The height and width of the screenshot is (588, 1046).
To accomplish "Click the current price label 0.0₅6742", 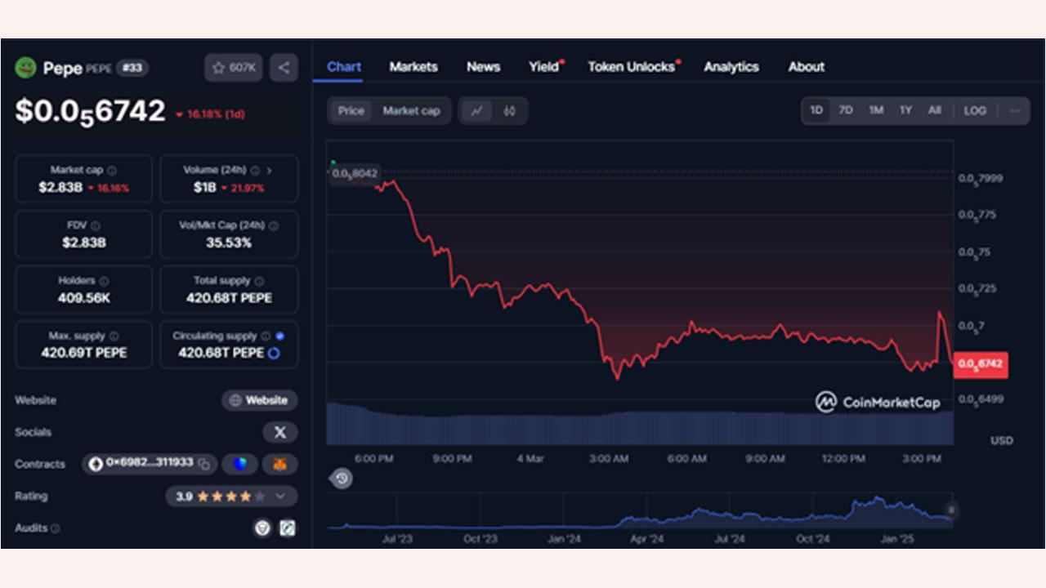I will pyautogui.click(x=981, y=363).
